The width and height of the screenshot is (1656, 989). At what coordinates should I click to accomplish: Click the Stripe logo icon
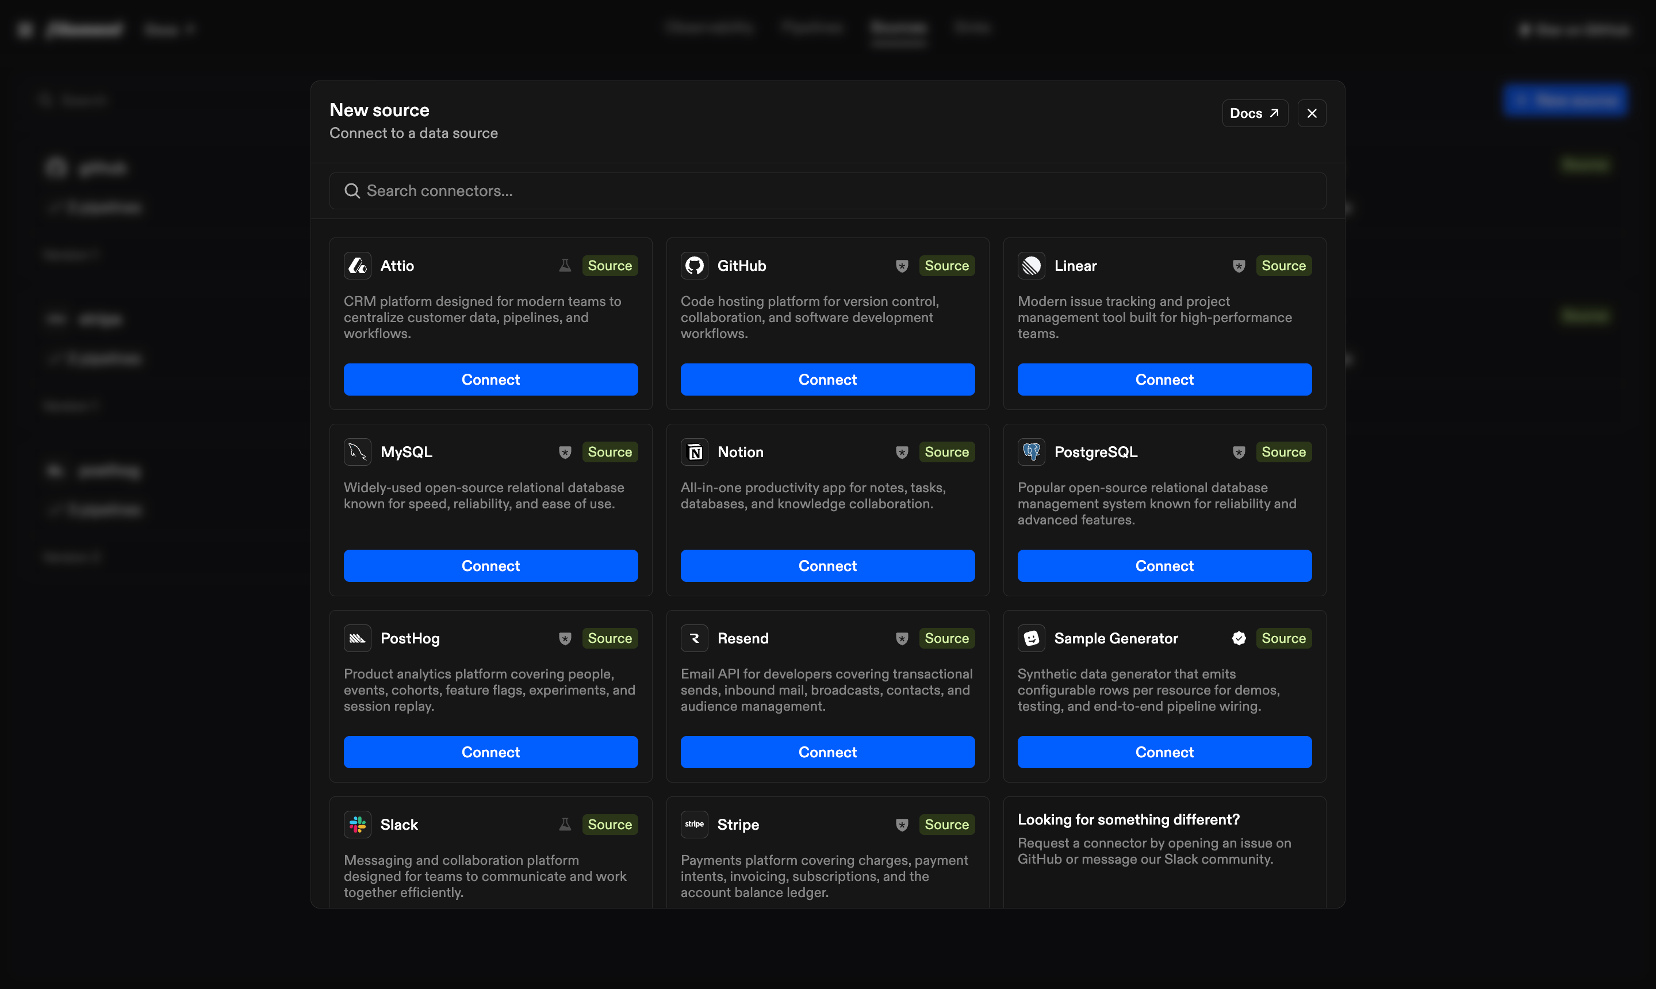click(x=695, y=825)
